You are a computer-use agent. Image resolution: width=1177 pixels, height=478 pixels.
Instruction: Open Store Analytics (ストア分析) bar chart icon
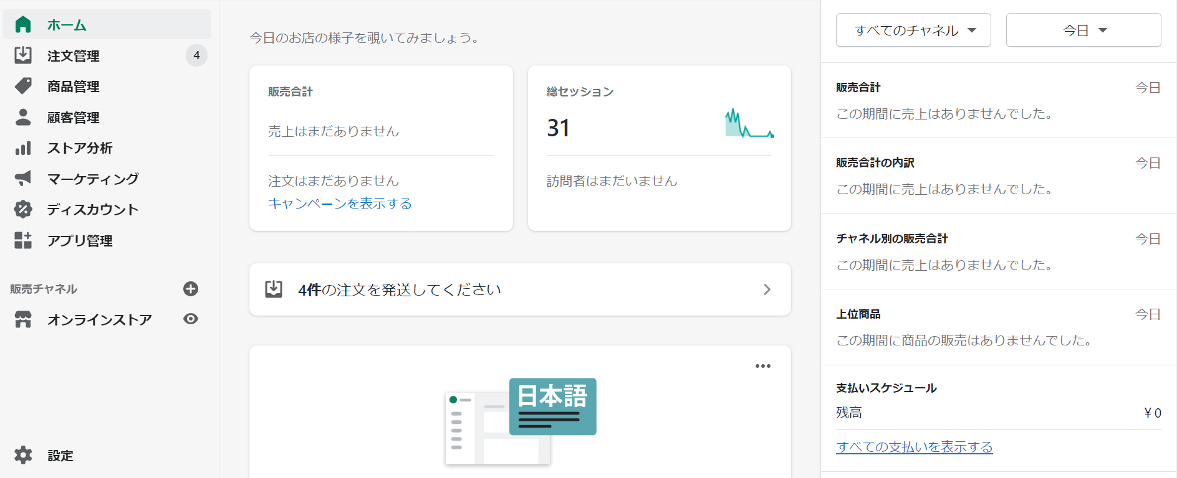(x=23, y=148)
